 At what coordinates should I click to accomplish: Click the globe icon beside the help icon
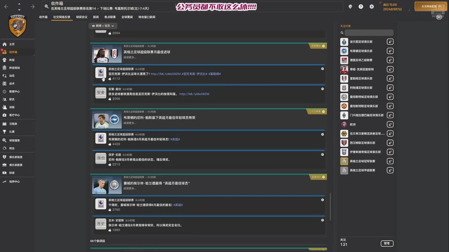click(x=350, y=7)
